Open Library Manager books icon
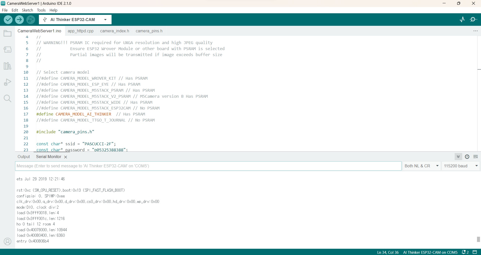Screen dimensions: 481x255 [x=8, y=66]
